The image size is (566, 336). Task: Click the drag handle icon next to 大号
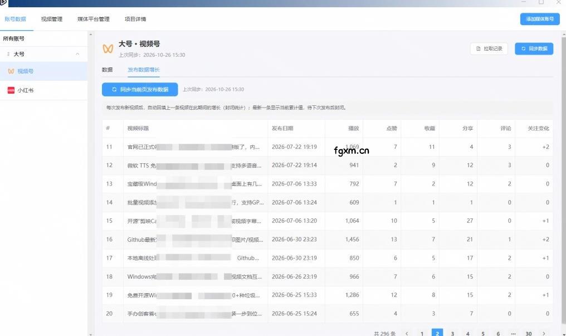click(8, 54)
